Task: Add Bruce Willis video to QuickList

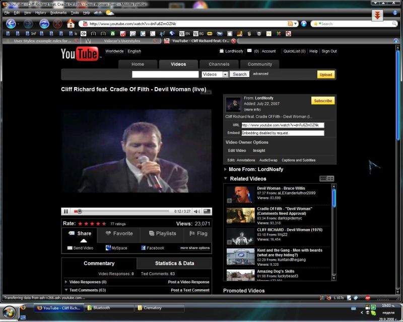Action: click(x=230, y=200)
